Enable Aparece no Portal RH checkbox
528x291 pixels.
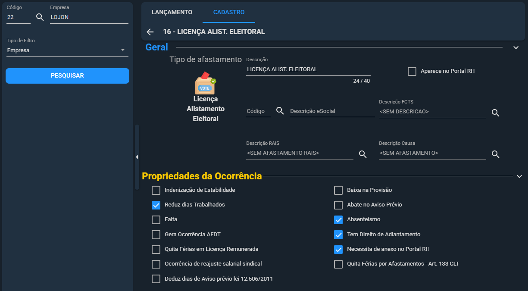[x=412, y=72]
